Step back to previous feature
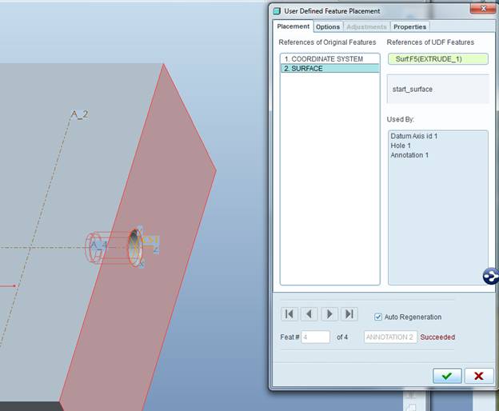Image resolution: width=499 pixels, height=411 pixels. point(309,314)
